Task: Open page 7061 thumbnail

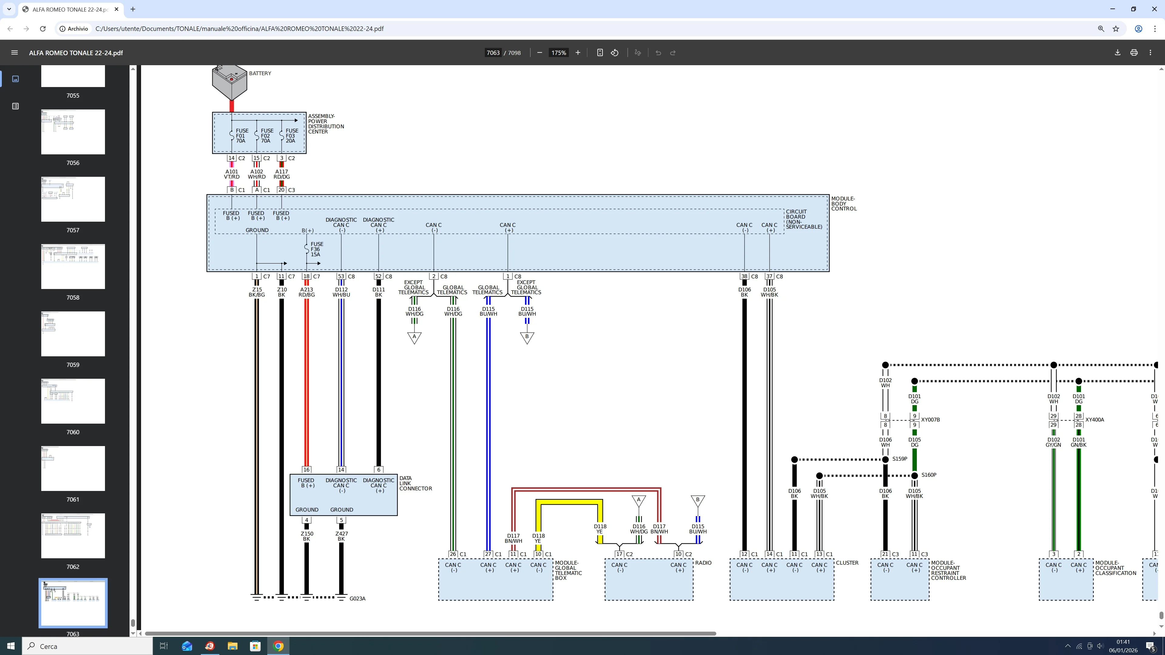Action: tap(73, 468)
